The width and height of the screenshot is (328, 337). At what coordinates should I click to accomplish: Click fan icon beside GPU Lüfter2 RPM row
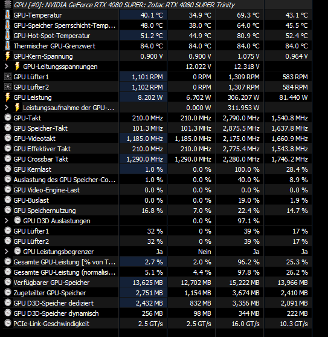coord(8,87)
